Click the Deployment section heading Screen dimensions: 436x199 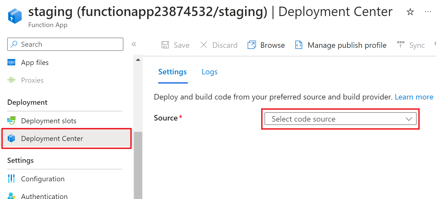pyautogui.click(x=27, y=103)
